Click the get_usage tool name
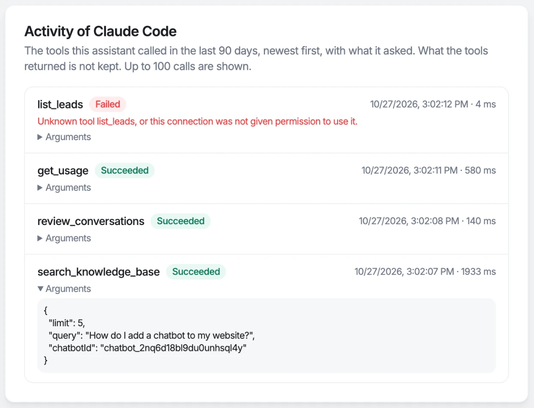Viewport: 534px width, 408px height. click(x=63, y=171)
